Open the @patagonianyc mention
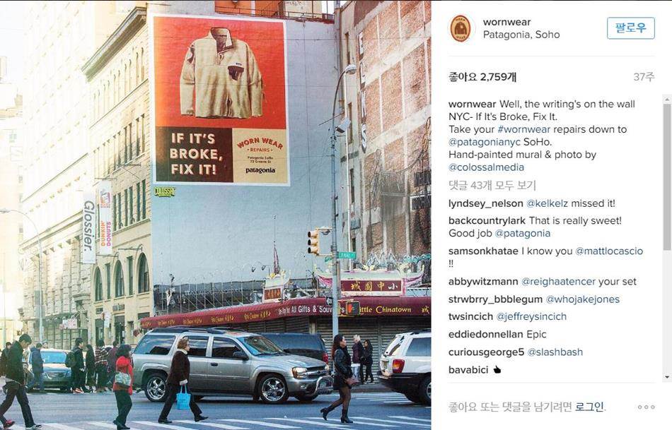672x430 pixels. click(x=485, y=142)
